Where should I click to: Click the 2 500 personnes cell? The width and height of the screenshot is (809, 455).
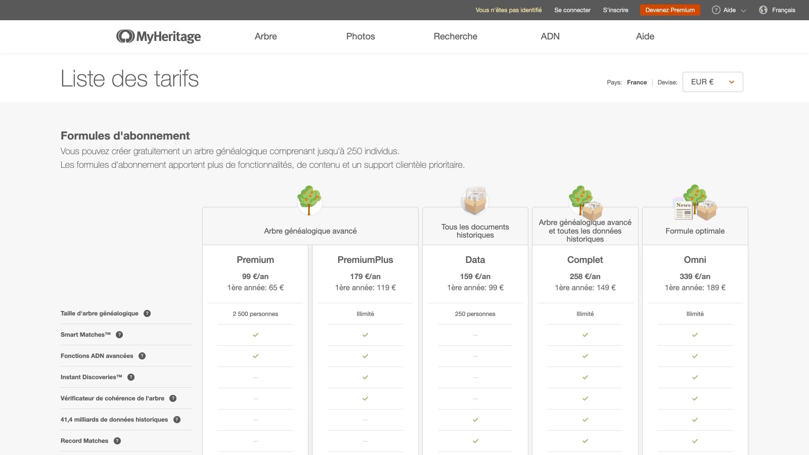tap(255, 314)
